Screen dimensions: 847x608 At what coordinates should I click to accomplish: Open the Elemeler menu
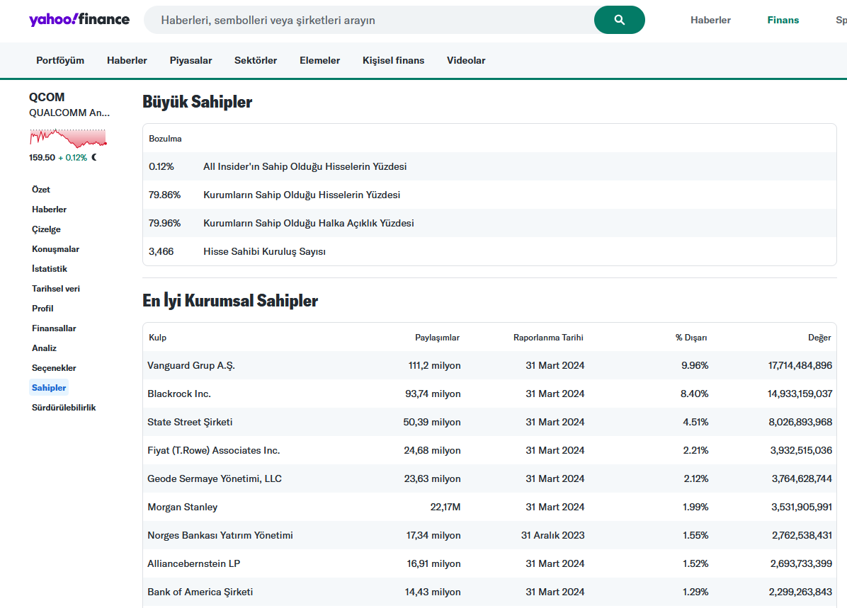coord(320,60)
